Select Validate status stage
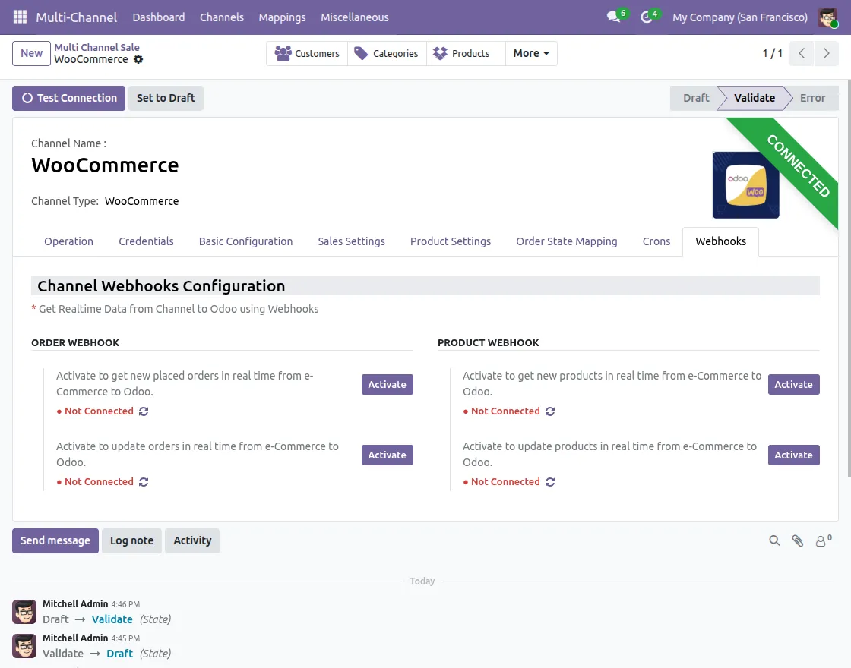Viewport: 851px width, 668px height. (x=755, y=98)
